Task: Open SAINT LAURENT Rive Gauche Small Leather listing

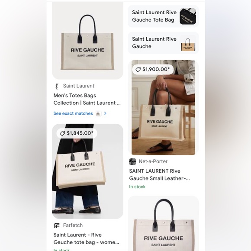Action: click(x=159, y=175)
